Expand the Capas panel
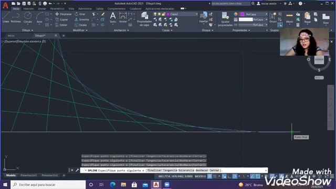The image size is (336, 189). coord(167,30)
